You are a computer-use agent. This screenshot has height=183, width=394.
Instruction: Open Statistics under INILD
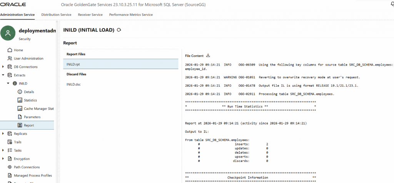coord(30,100)
